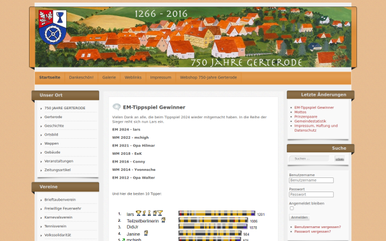The image size is (386, 241).
Task: Open the Tennisverein link
Action: coord(55,226)
